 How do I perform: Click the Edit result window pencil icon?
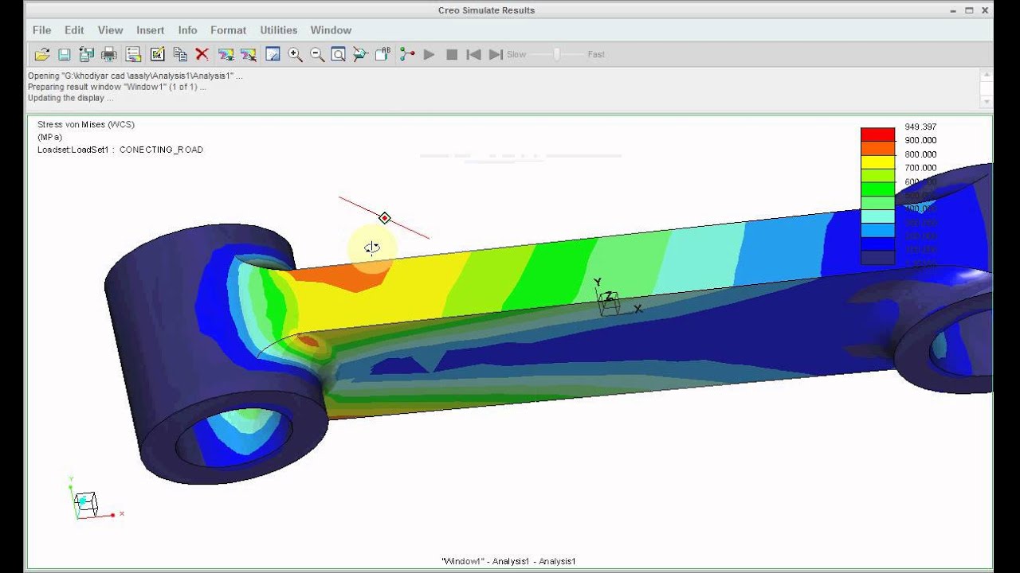(x=157, y=54)
